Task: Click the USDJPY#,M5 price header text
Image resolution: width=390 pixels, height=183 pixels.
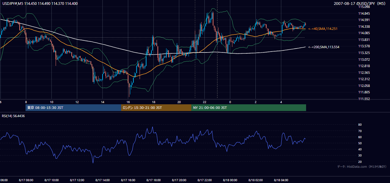Action: (x=40, y=4)
